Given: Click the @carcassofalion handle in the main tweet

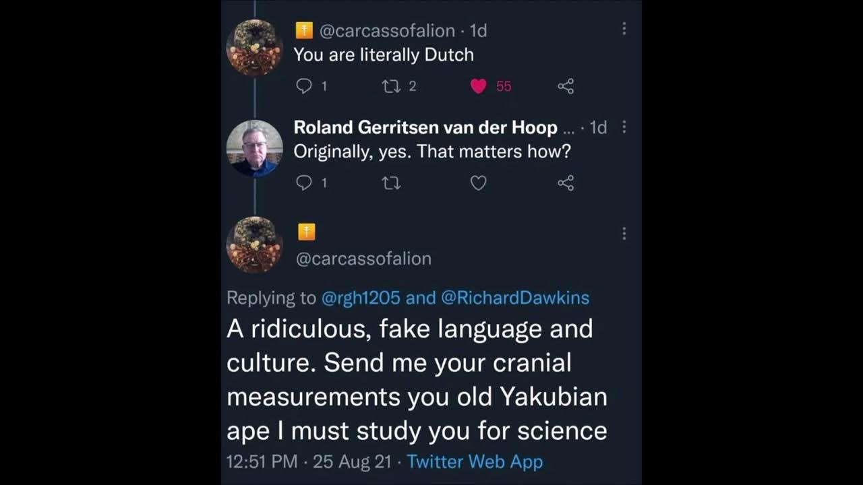Looking at the screenshot, I should tap(363, 259).
